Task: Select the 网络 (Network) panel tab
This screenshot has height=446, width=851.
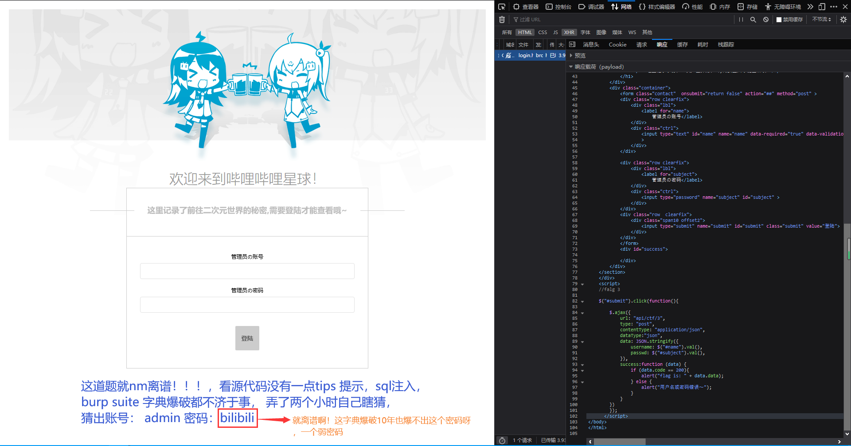Action: tap(621, 7)
